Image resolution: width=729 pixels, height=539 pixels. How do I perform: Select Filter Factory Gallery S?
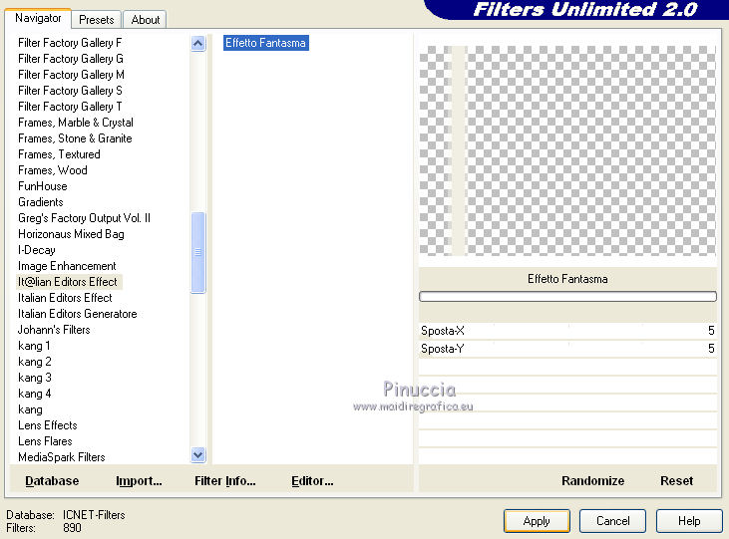[x=70, y=90]
